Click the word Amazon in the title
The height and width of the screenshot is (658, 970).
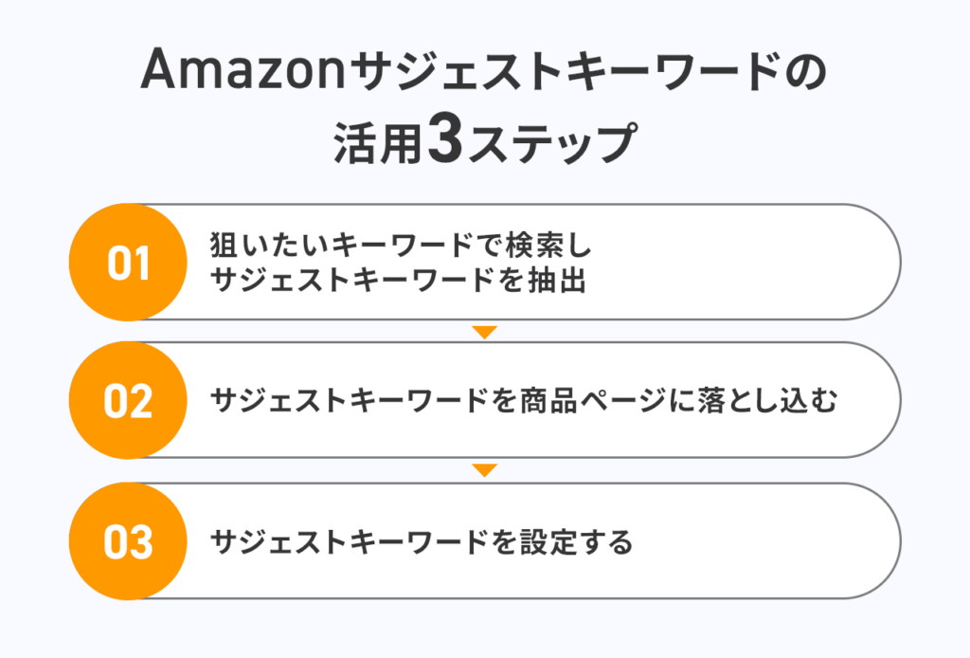coord(242,70)
